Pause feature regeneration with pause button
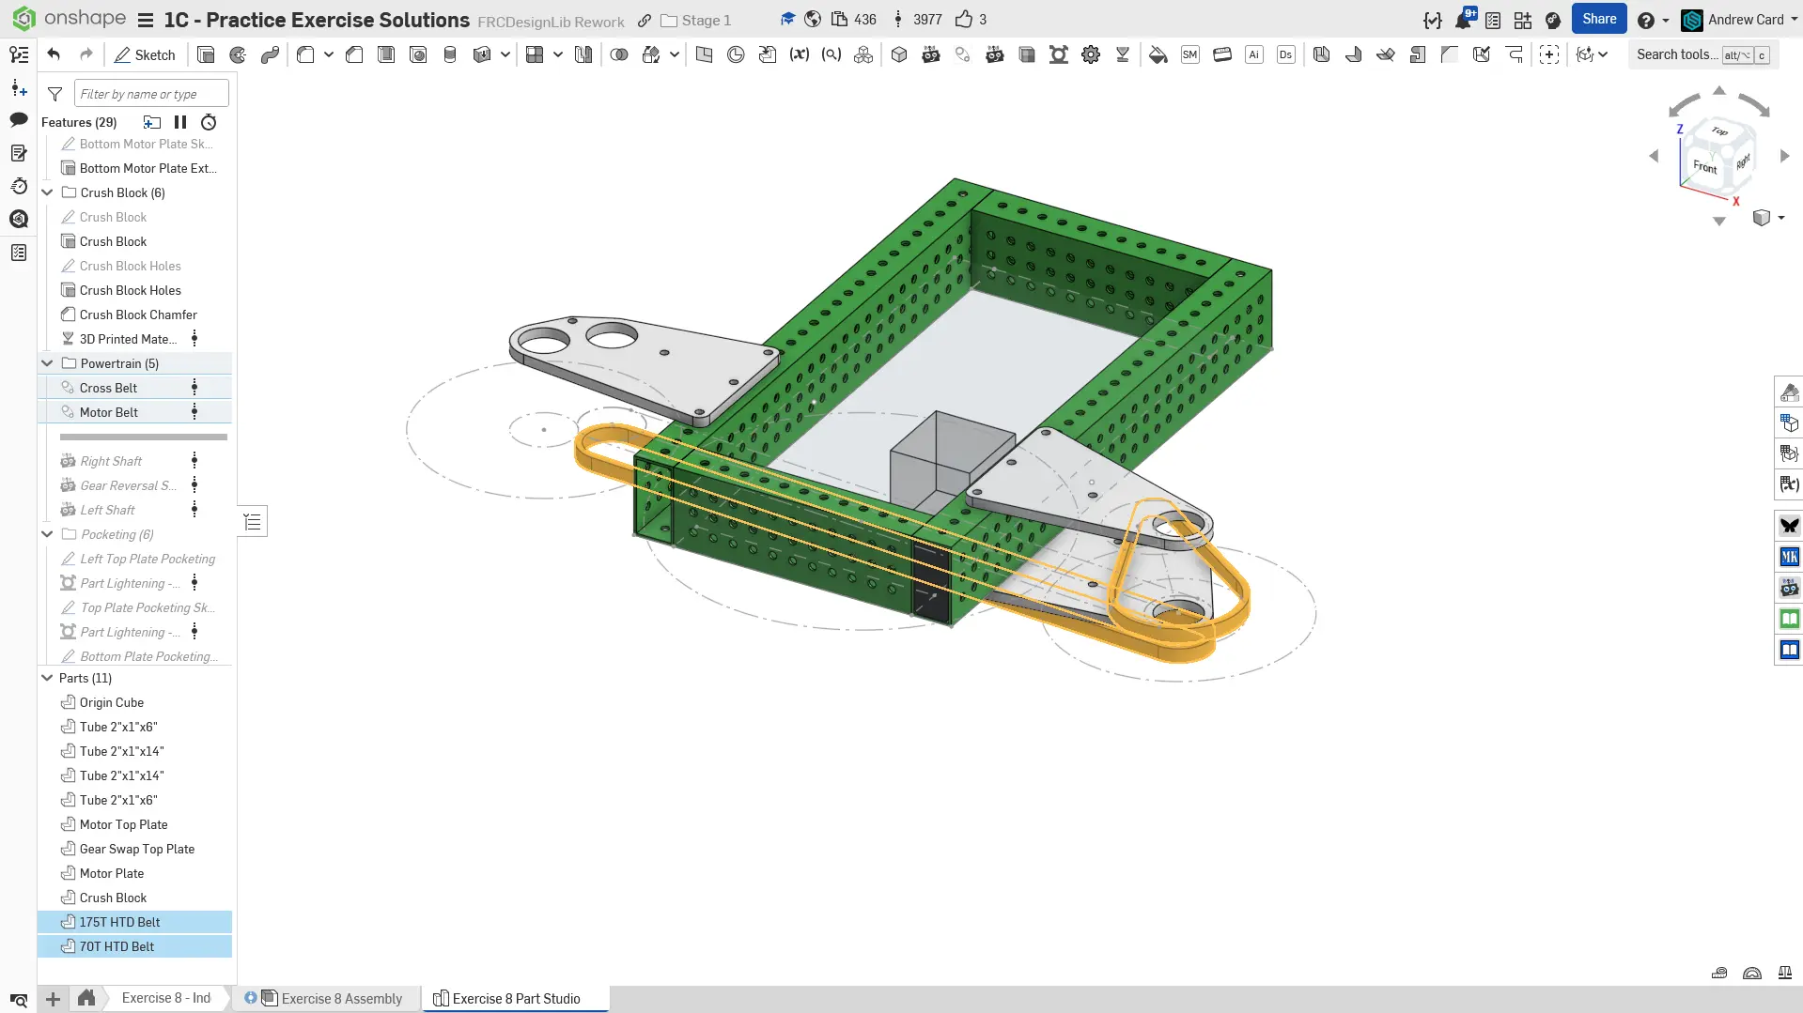 180,122
